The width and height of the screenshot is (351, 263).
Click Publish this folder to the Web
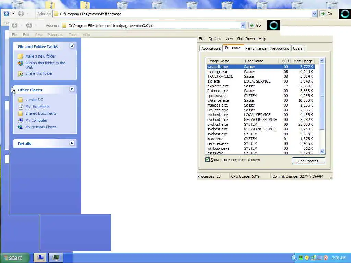45,65
